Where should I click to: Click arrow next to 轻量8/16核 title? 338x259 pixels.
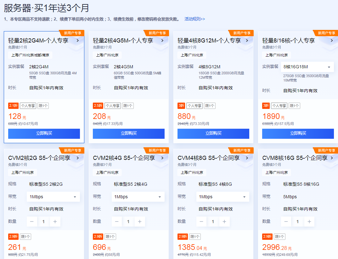332,40
